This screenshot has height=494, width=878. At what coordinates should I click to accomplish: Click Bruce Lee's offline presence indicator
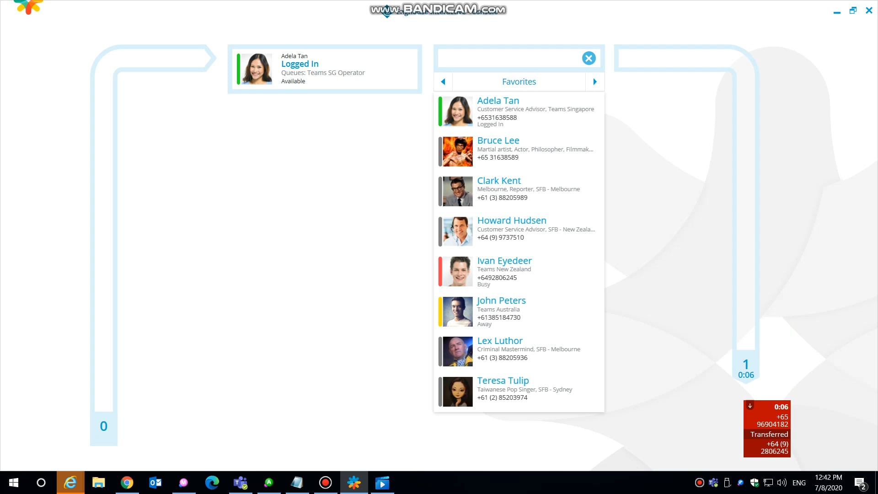pos(439,151)
